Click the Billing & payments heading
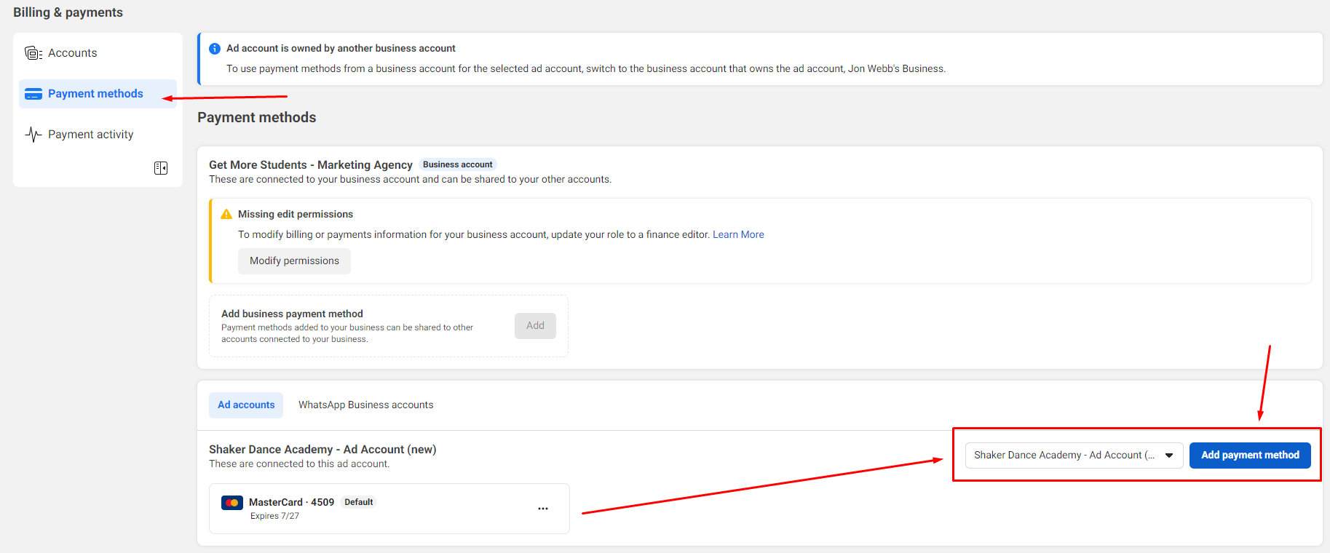Image resolution: width=1330 pixels, height=553 pixels. 68,12
